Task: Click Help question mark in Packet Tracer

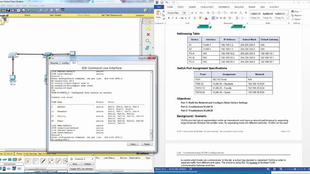Action: point(151,10)
